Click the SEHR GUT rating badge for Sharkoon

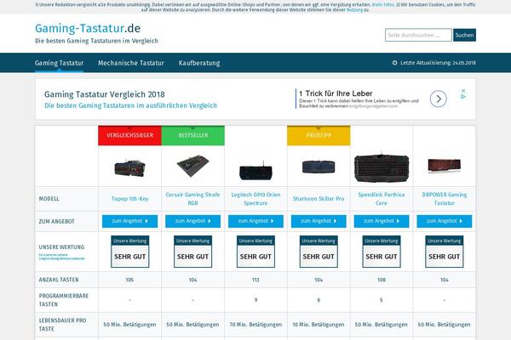[319, 252]
